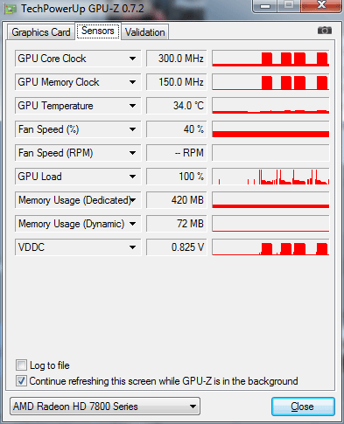
Task: Expand the Fan Speed (%) dropdown
Action: point(132,129)
